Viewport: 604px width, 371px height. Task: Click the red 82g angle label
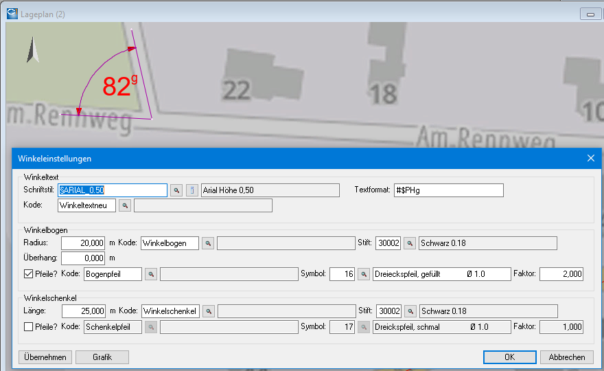(120, 86)
